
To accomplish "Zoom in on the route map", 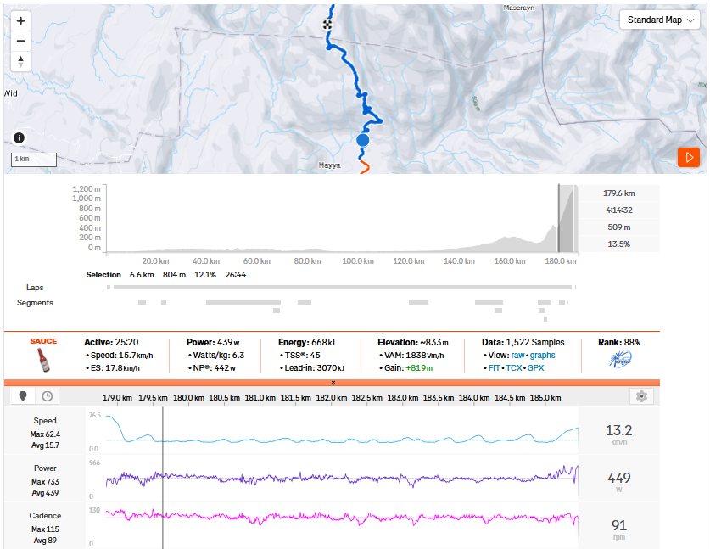I will coord(20,20).
